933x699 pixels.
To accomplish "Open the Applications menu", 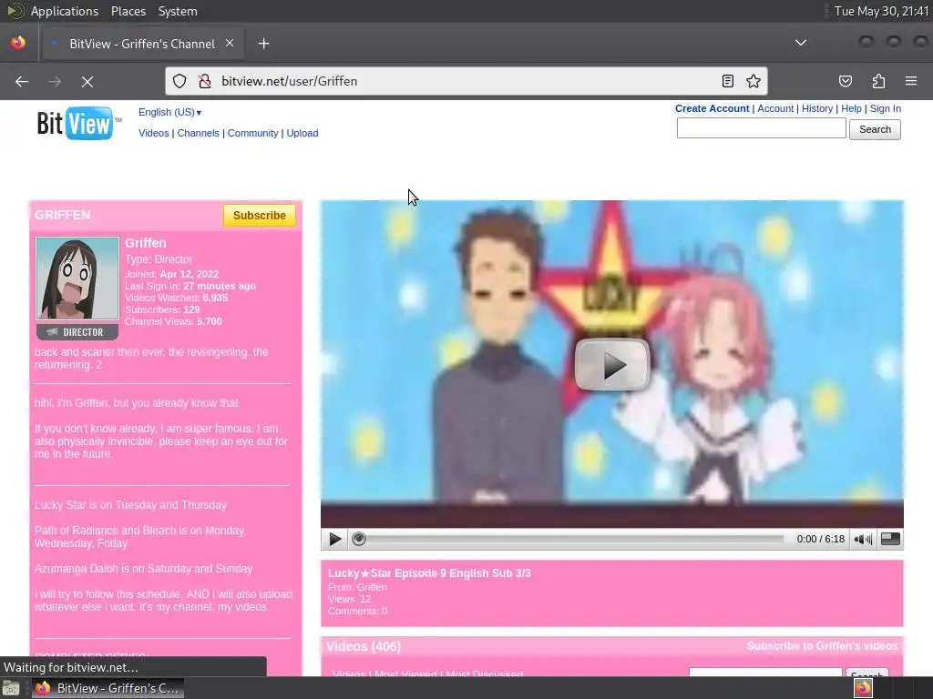I will pyautogui.click(x=65, y=11).
